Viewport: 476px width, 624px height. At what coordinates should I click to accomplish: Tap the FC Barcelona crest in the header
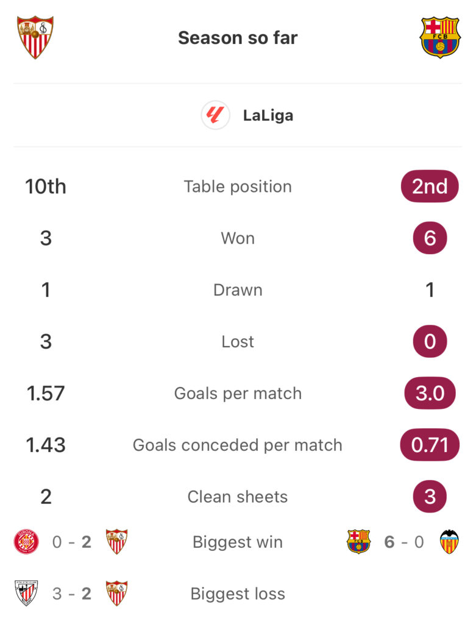coord(440,37)
